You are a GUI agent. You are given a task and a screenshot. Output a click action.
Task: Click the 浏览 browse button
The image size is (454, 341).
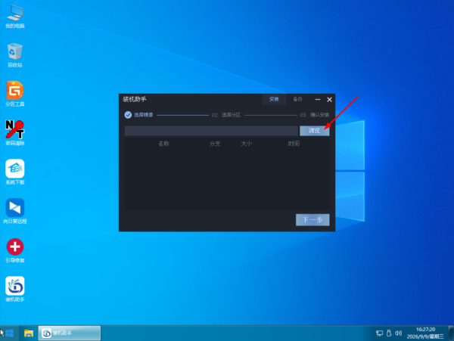tap(315, 131)
